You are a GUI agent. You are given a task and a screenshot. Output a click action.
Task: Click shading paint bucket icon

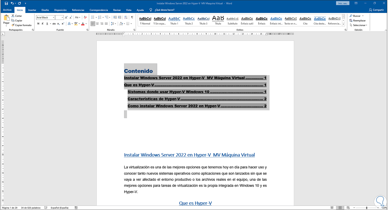pyautogui.click(x=121, y=24)
